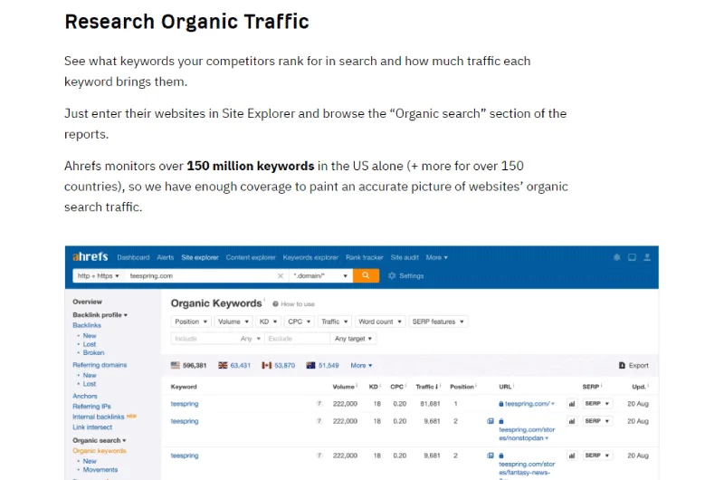Image resolution: width=724 pixels, height=480 pixels.
Task: Open Backlinks in the sidebar
Action: [x=86, y=325]
